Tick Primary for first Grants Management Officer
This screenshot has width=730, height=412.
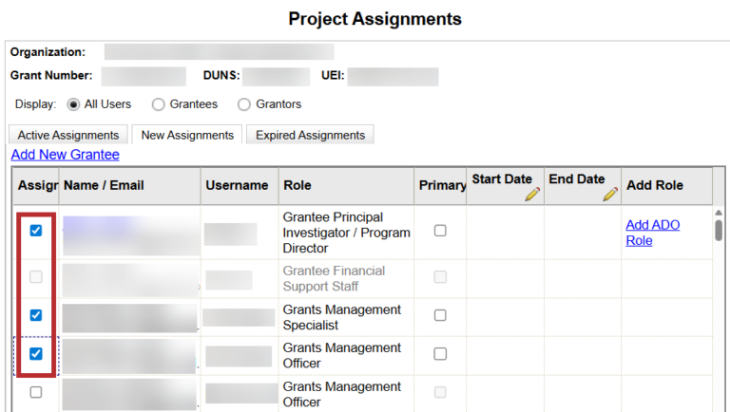coord(440,354)
